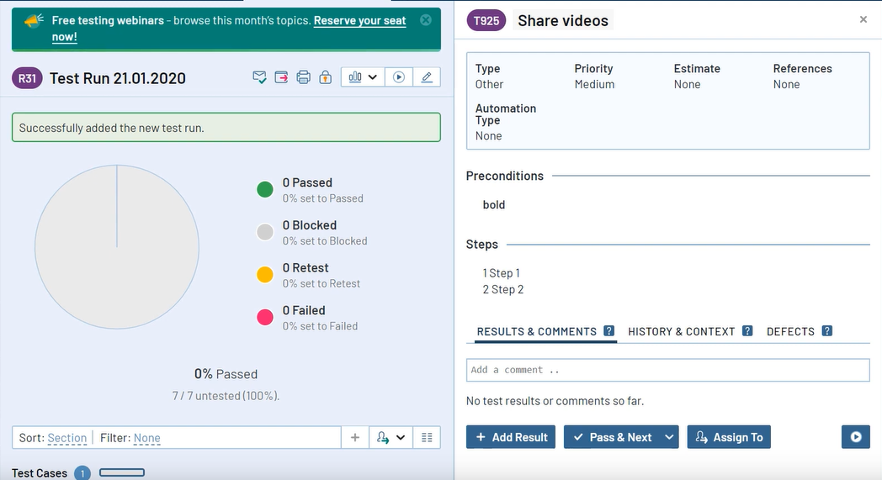Click the blue play button at bottom right
The width and height of the screenshot is (882, 480).
(856, 437)
